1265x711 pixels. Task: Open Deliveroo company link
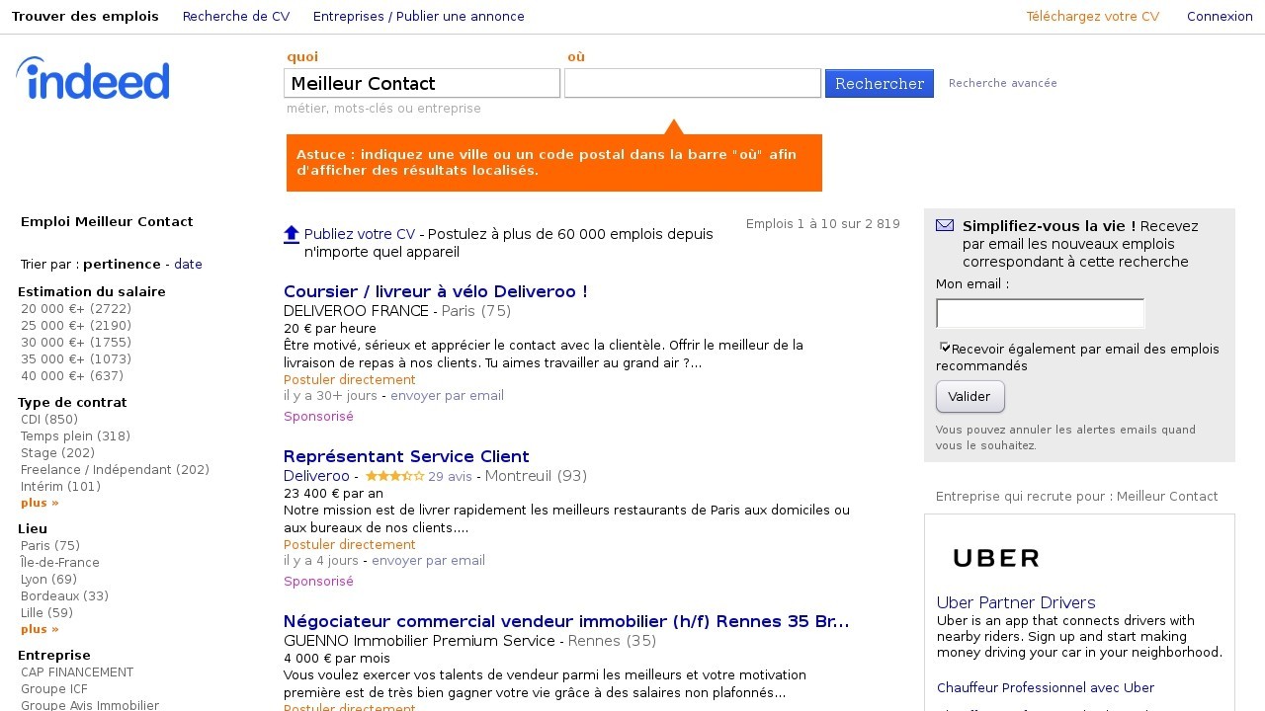[316, 476]
